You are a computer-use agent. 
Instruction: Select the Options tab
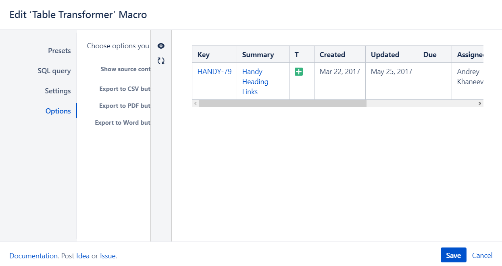click(x=58, y=111)
